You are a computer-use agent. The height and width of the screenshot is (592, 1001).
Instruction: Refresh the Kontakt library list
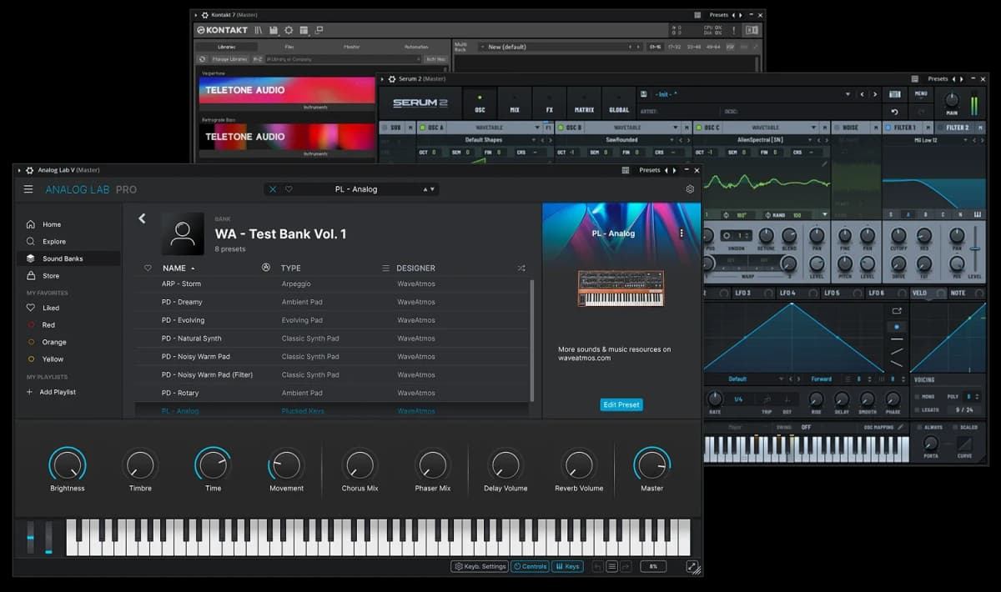click(x=202, y=59)
